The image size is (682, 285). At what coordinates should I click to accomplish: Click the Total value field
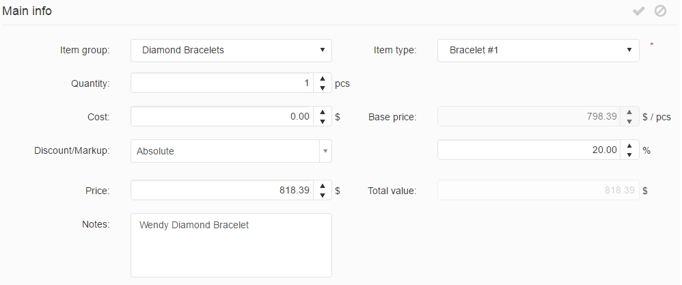[538, 191]
